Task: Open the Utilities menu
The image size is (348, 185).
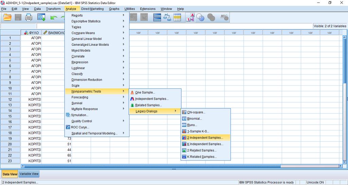Action: click(x=129, y=9)
